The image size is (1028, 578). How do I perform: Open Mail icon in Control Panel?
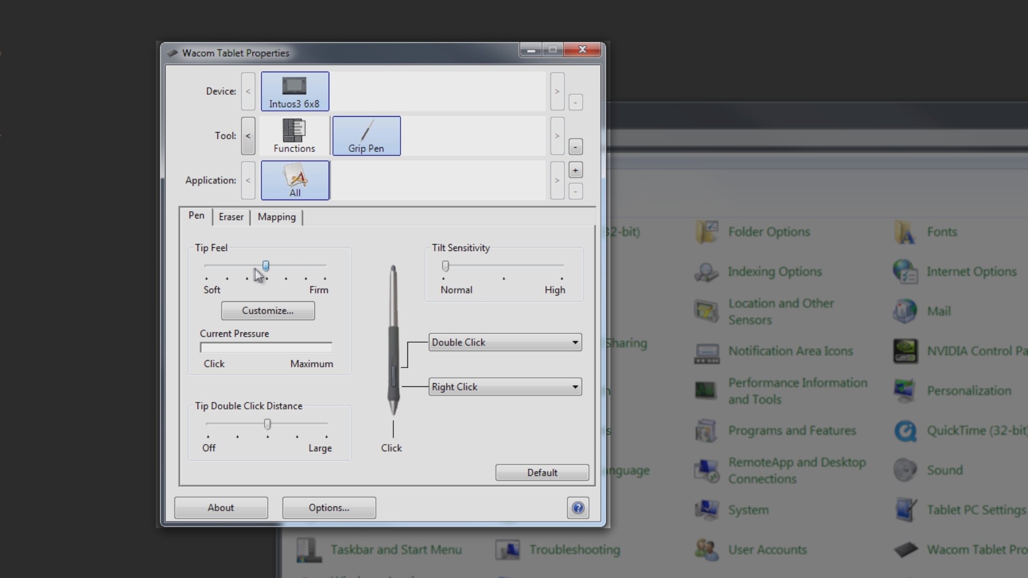click(905, 311)
